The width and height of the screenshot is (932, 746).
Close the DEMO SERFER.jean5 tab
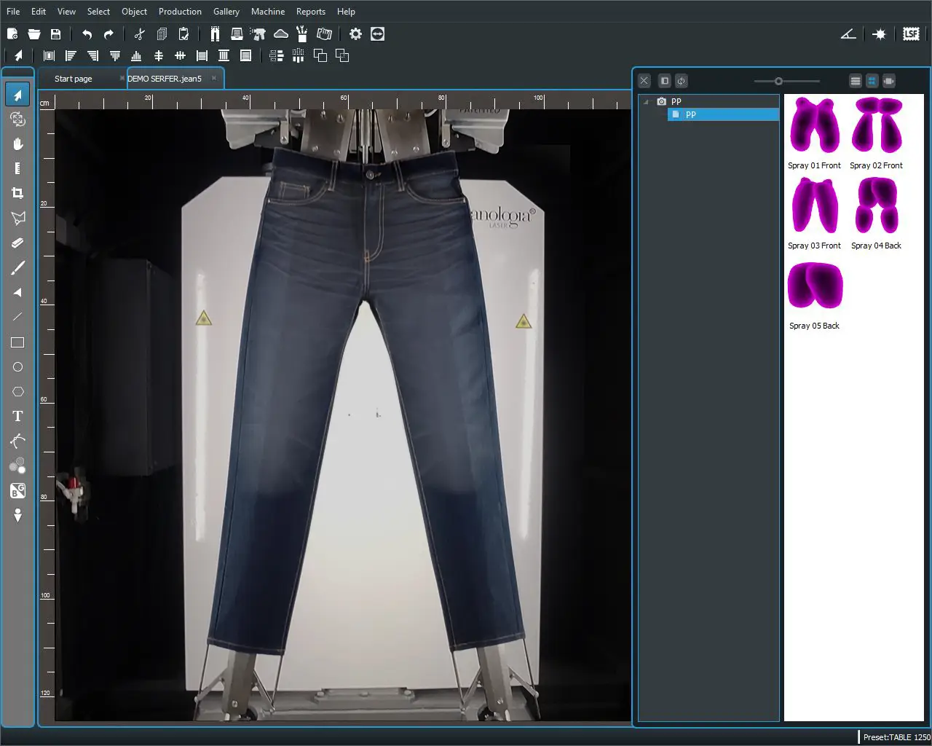[213, 78]
